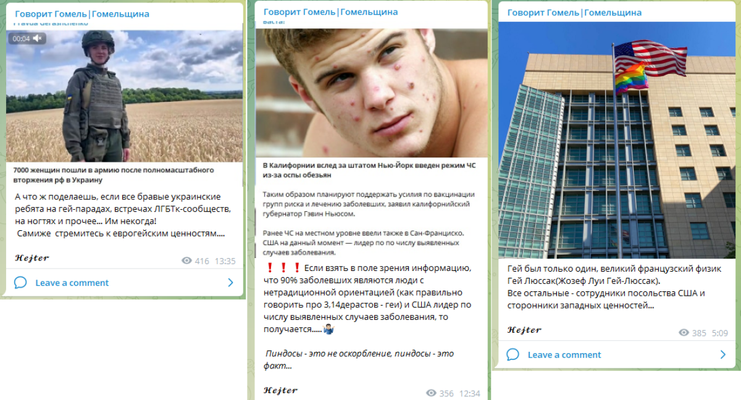The width and height of the screenshot is (741, 400).
Task: Click the comment bubble icon in the first post
Action: click(20, 283)
